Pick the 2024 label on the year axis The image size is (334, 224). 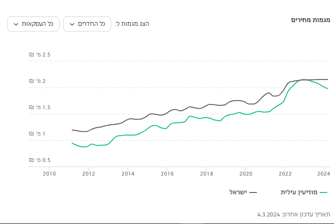click(323, 174)
